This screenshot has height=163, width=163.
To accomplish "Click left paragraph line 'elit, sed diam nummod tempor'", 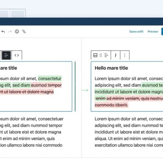I will (33, 126).
